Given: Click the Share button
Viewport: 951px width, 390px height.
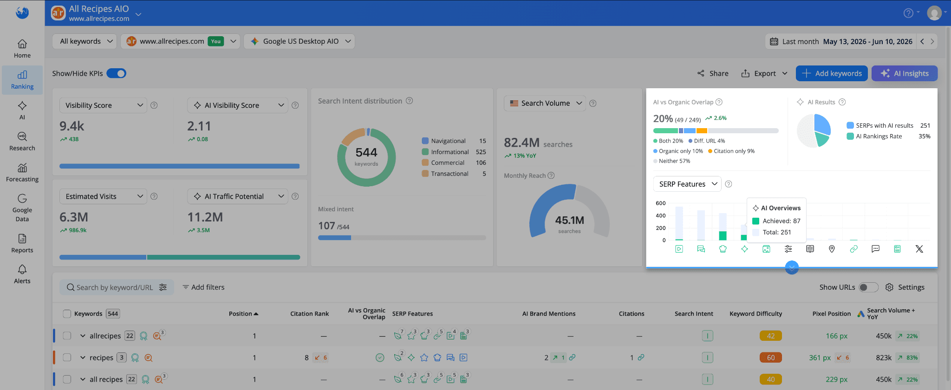Looking at the screenshot, I should pos(713,73).
